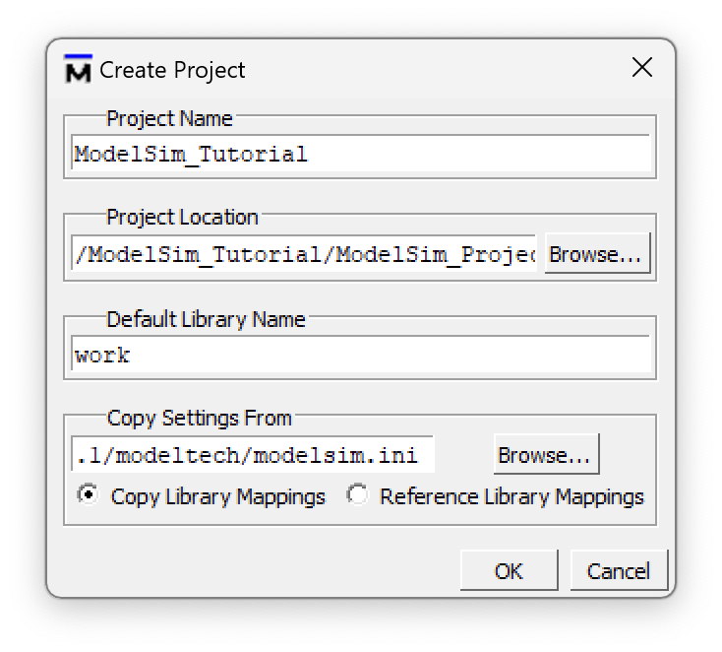Browse for the project location folder
Screen dimensions: 722x652
click(x=597, y=253)
